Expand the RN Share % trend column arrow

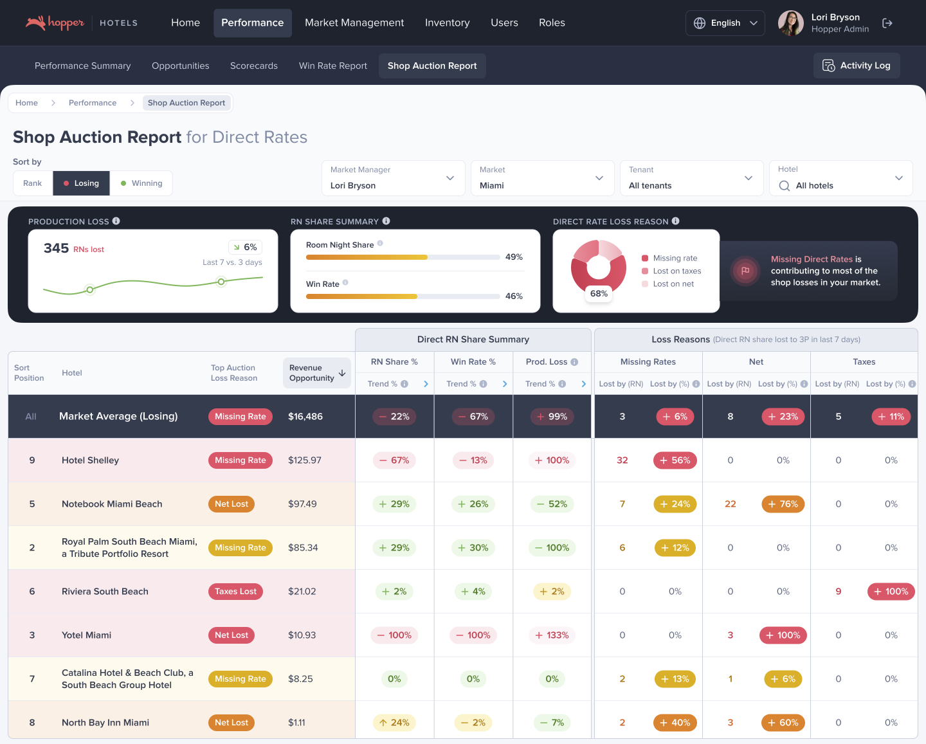[426, 384]
